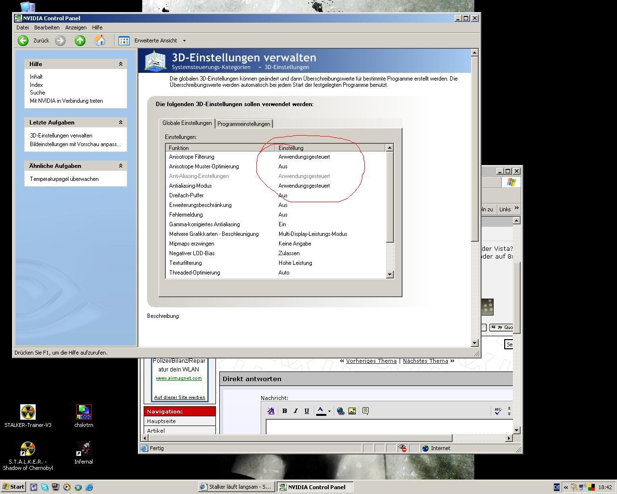This screenshot has width=617, height=494.
Task: Click the Auf dieser Site werben link
Action: pyautogui.click(x=179, y=398)
